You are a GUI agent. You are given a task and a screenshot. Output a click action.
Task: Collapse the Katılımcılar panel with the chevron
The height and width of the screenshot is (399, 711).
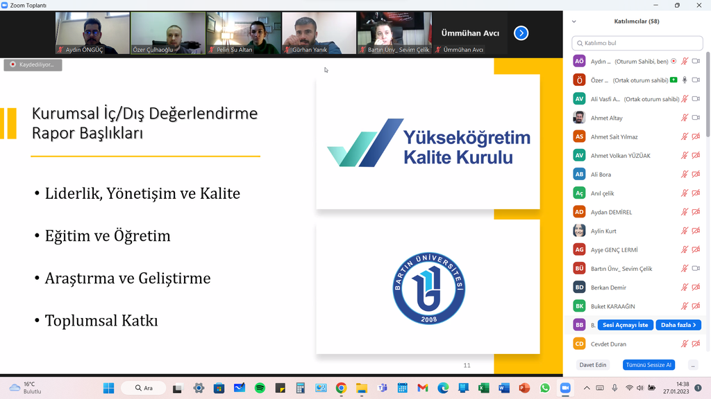(x=574, y=21)
